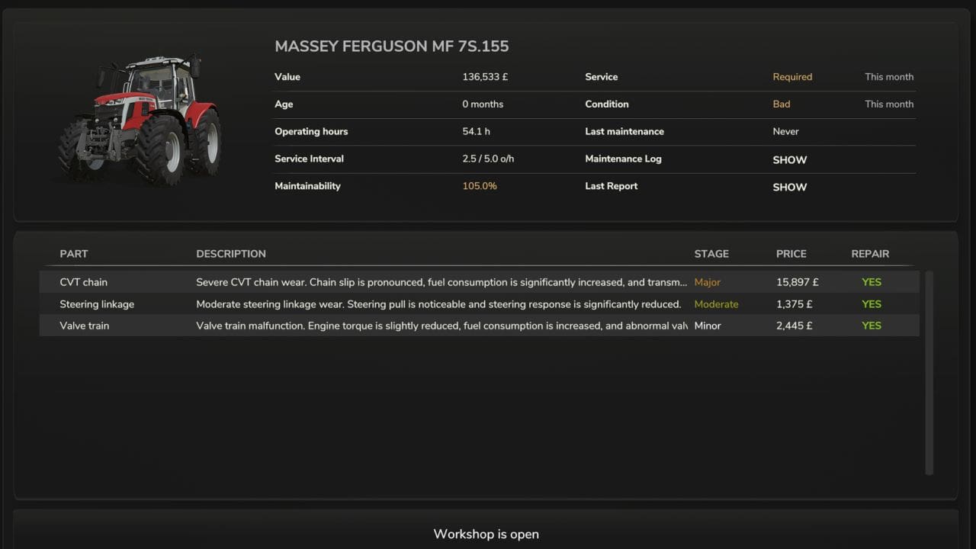The width and height of the screenshot is (976, 549).
Task: Toggle repair for the Steering linkage
Action: click(871, 303)
